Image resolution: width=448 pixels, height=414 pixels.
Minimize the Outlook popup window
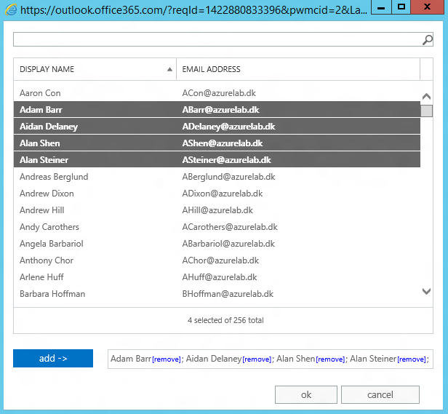380,7
